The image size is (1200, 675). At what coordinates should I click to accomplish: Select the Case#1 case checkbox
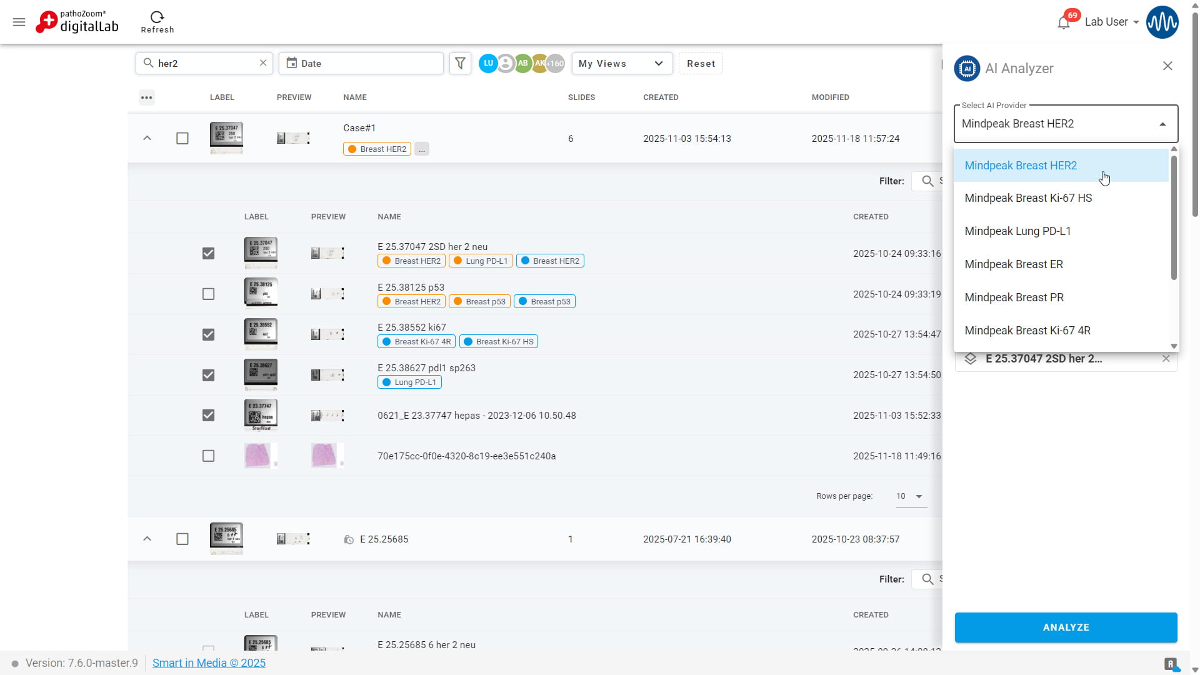[182, 138]
